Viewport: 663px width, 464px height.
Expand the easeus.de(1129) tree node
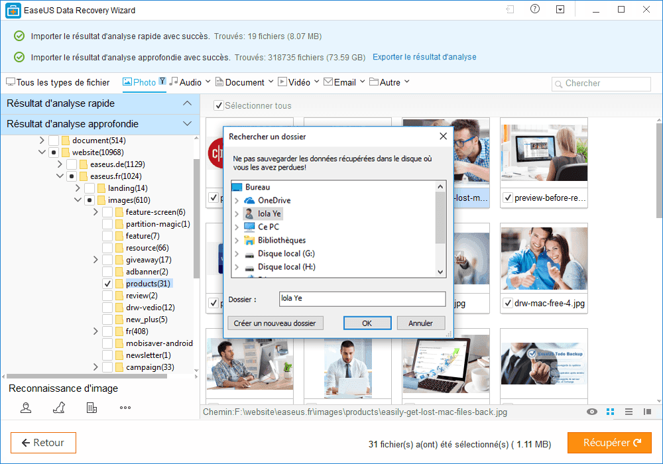[x=60, y=164]
